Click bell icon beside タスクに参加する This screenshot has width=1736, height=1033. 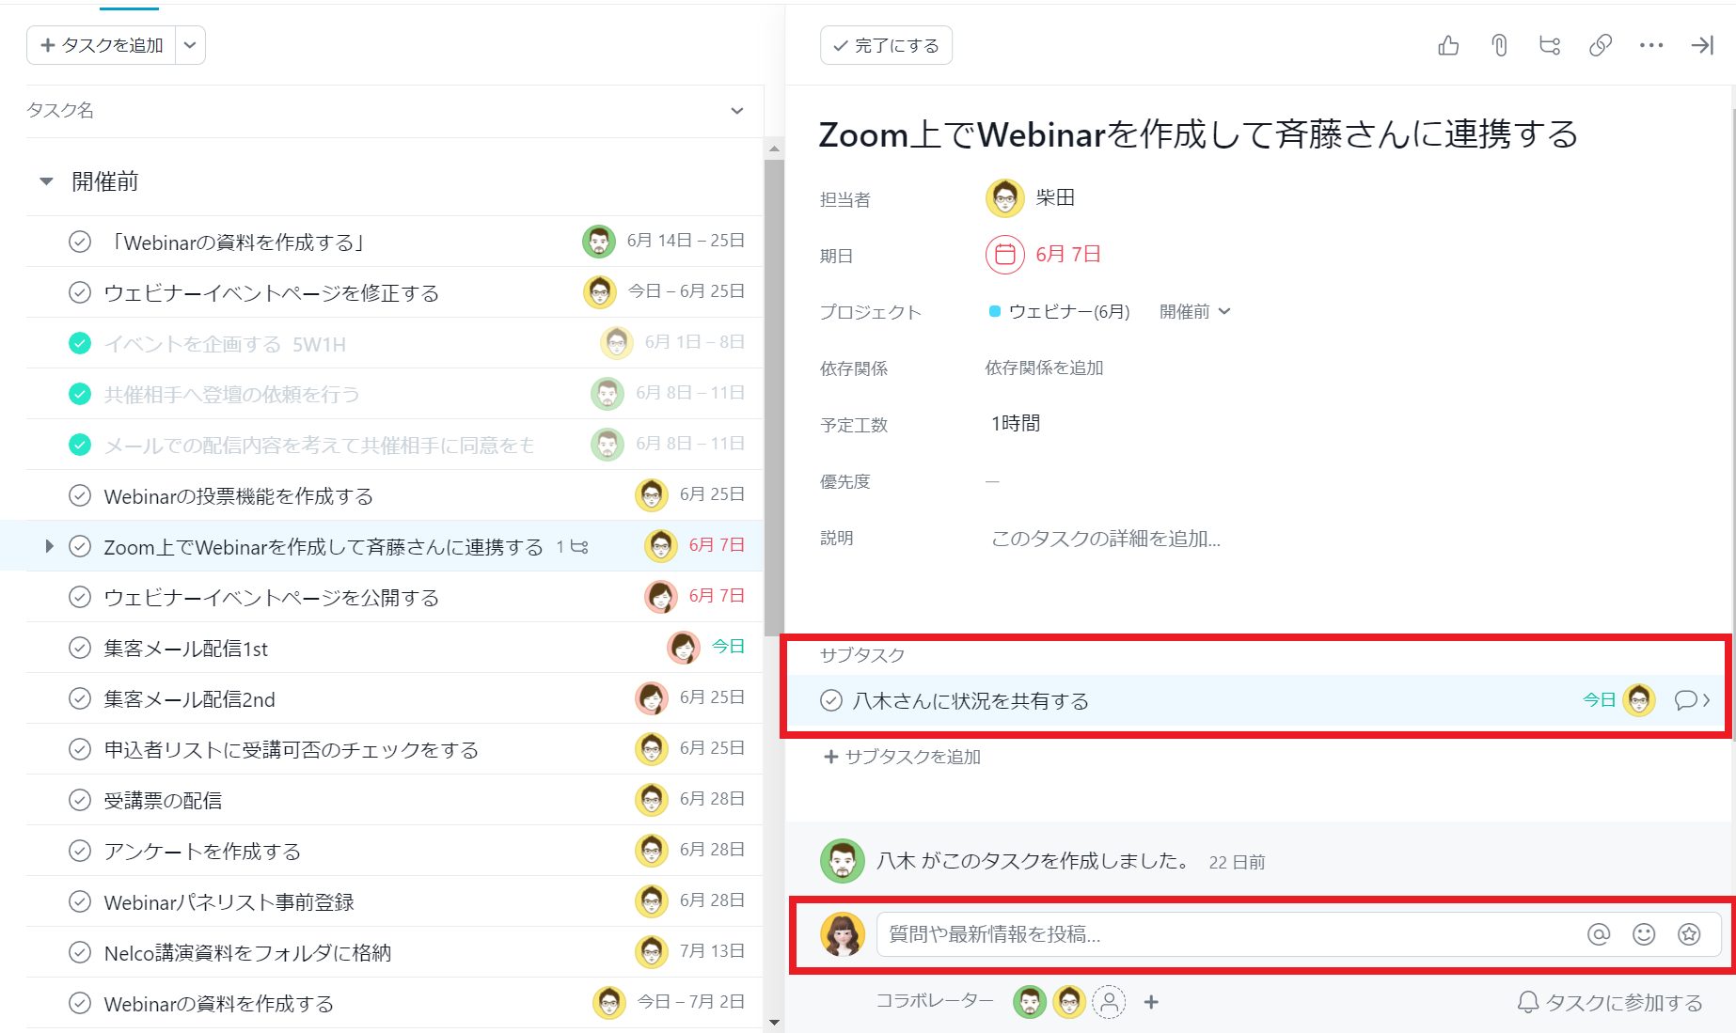[x=1528, y=1002]
